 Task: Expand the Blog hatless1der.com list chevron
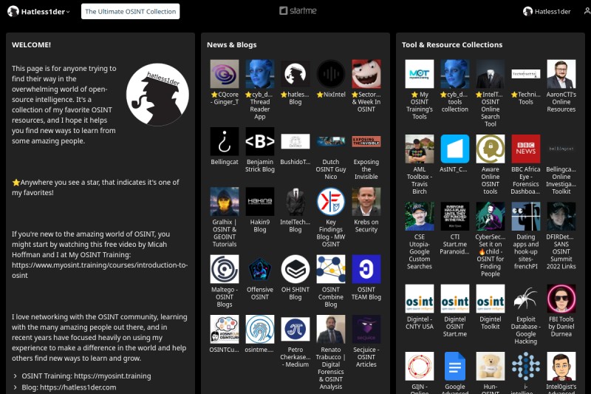pos(15,387)
